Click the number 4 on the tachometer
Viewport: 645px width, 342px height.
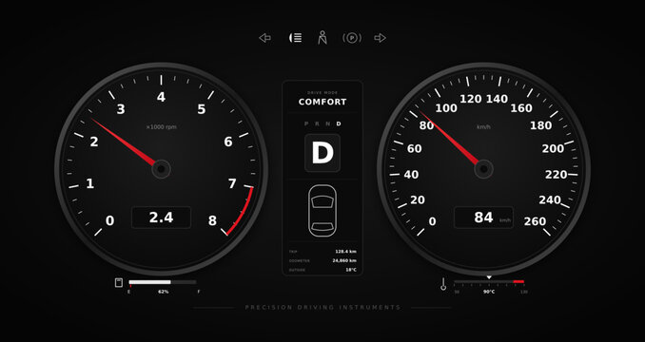pos(162,97)
